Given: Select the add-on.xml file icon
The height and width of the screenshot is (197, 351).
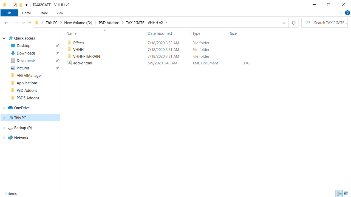Looking at the screenshot, I should (x=69, y=63).
